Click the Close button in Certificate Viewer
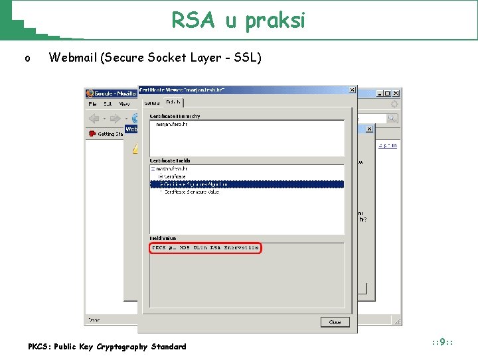Image resolution: width=478 pixels, height=358 pixels. pyautogui.click(x=335, y=322)
